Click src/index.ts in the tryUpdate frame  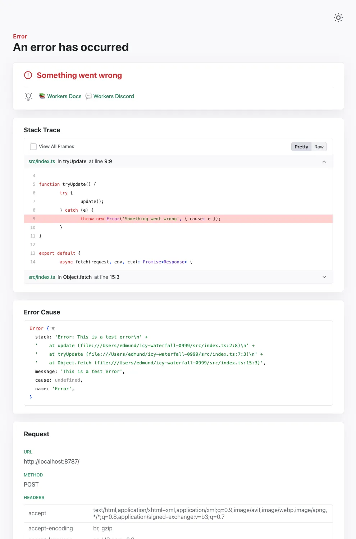[42, 161]
